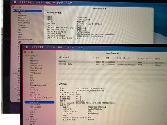Collapse ネットワーク section in front window

(26, 119)
